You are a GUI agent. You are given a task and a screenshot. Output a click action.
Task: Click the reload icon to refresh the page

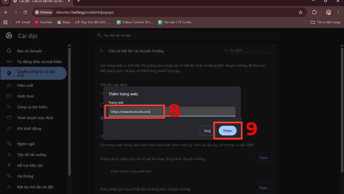click(25, 12)
